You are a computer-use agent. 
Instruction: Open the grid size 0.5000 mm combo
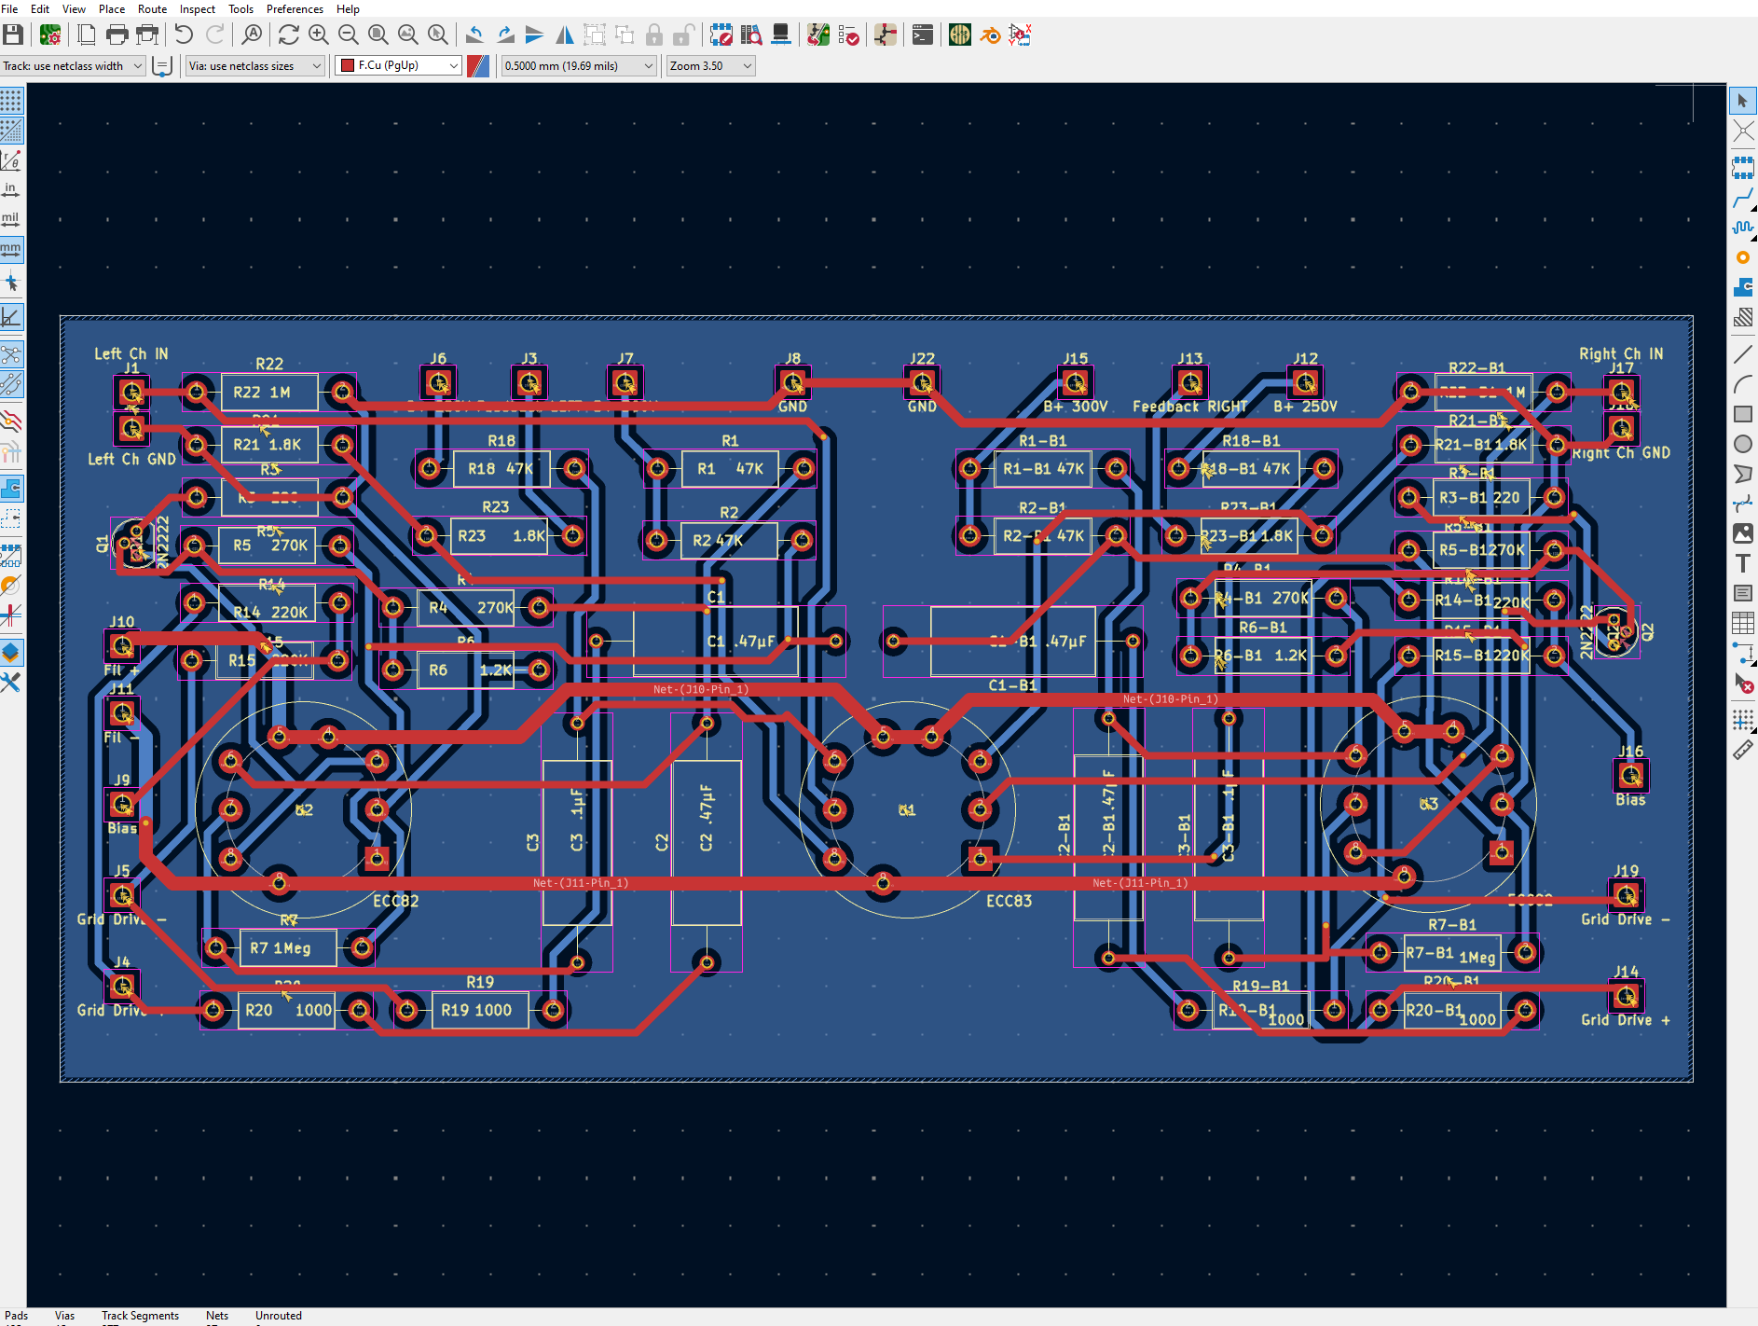tap(578, 66)
